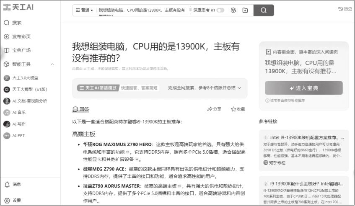
Task: Open AI 音乐 tool
Action: (x=15, y=112)
